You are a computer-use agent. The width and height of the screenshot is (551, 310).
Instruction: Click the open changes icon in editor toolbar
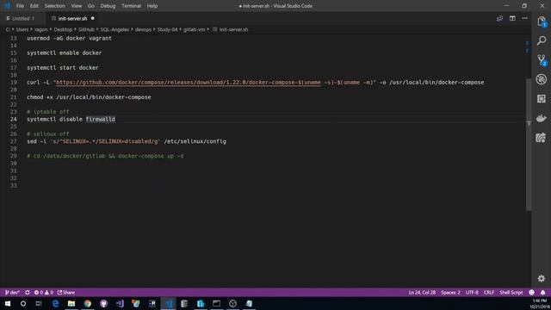pos(499,18)
